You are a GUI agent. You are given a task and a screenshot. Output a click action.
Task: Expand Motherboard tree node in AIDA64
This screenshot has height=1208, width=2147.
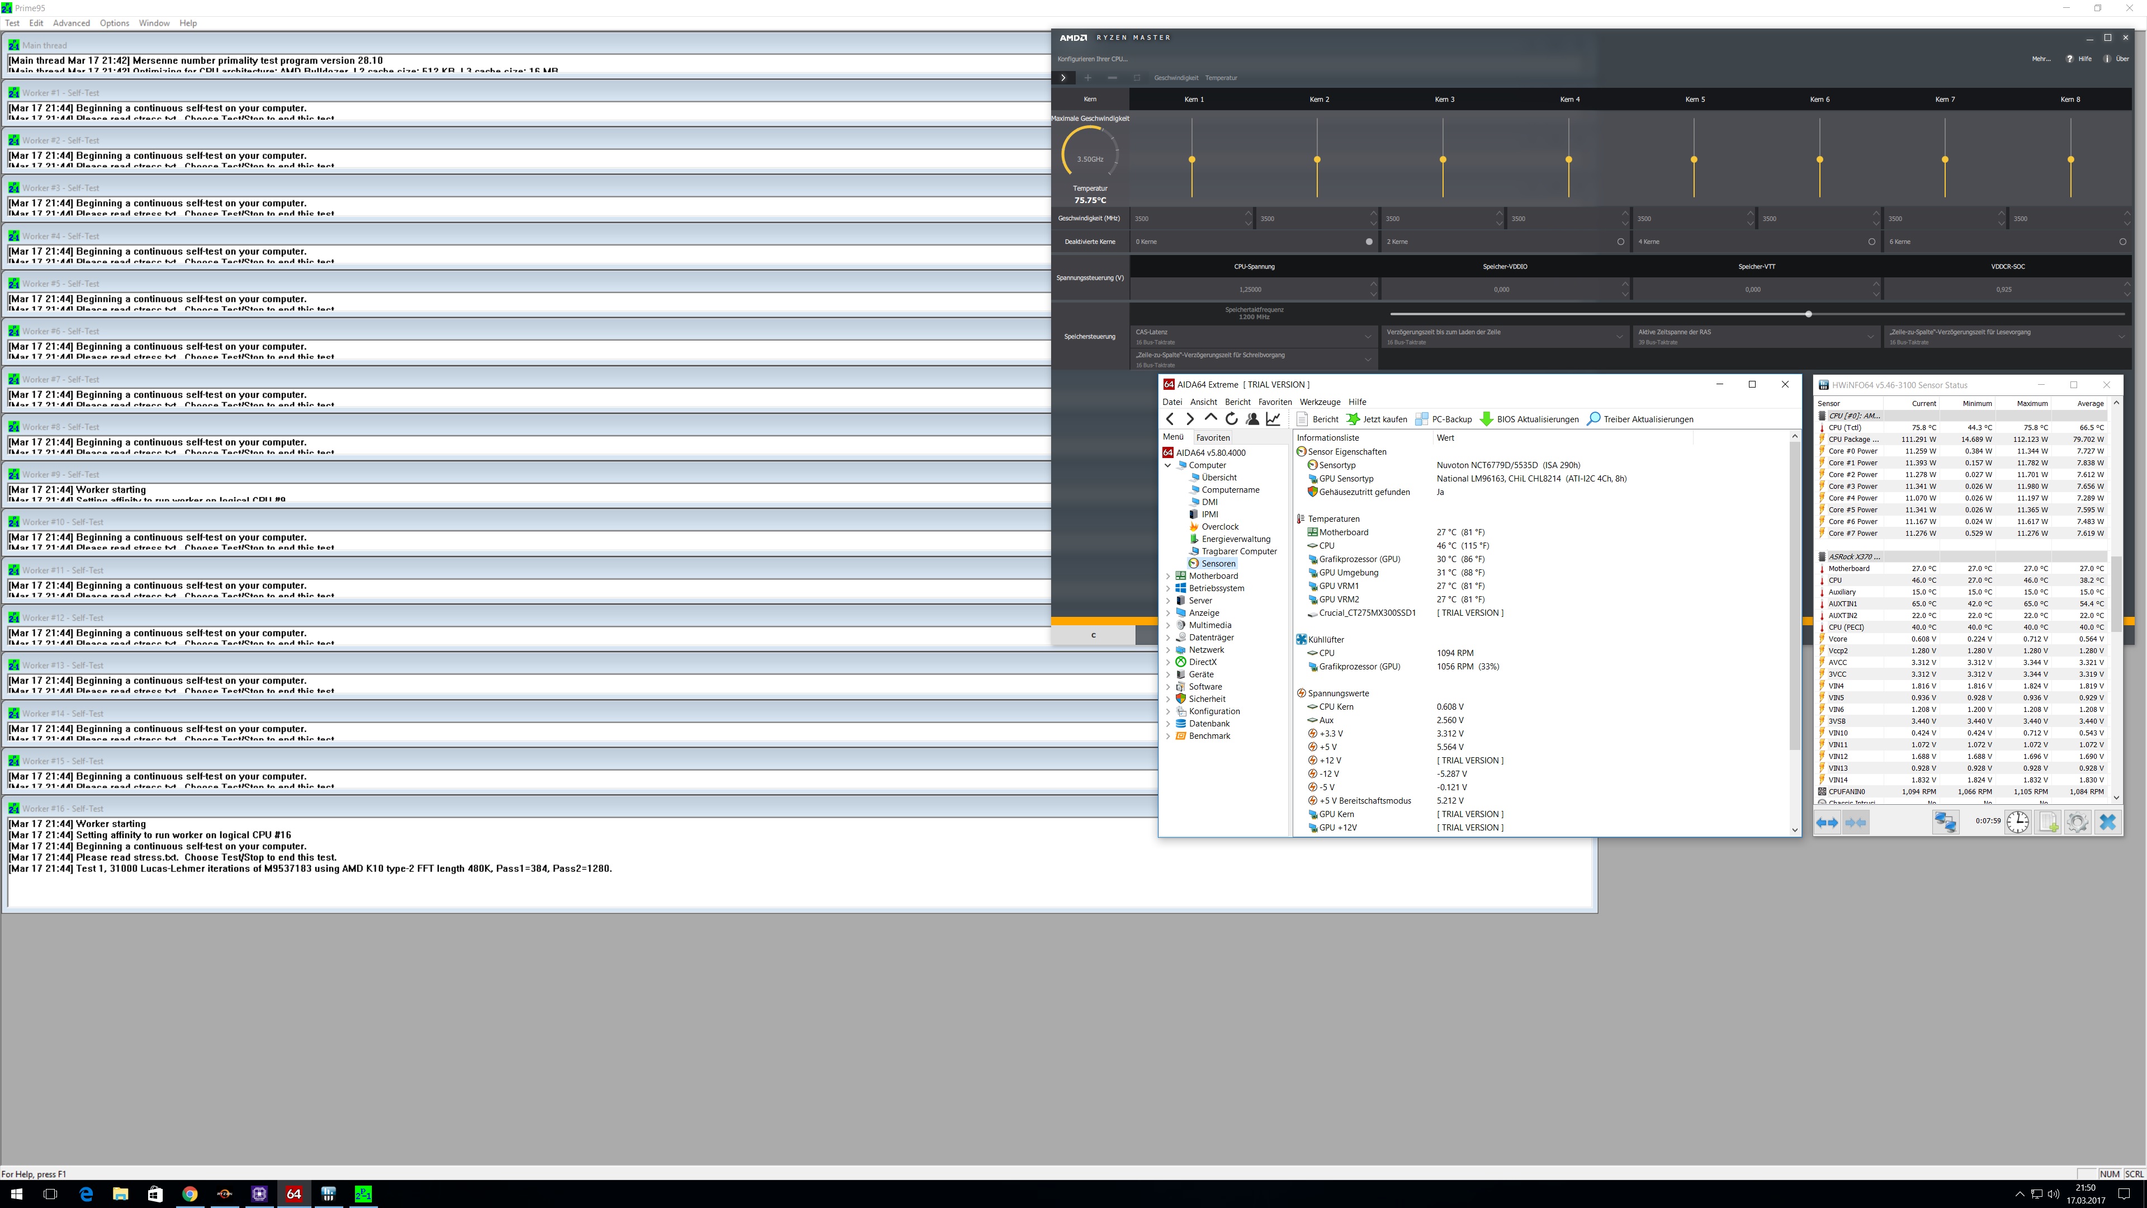[x=1167, y=576]
